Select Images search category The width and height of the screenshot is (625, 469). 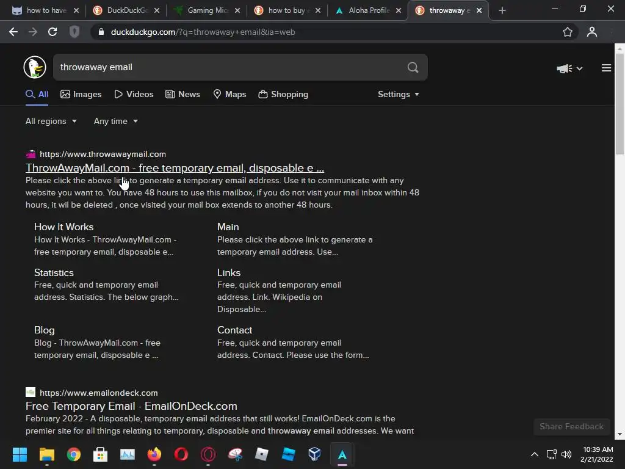coord(81,95)
